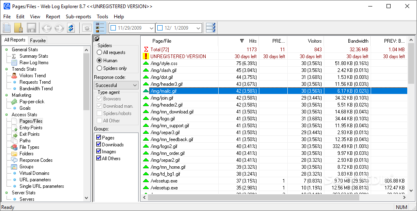Open Sub-reports menu
Screen dimensions: 417x211
pos(78,17)
